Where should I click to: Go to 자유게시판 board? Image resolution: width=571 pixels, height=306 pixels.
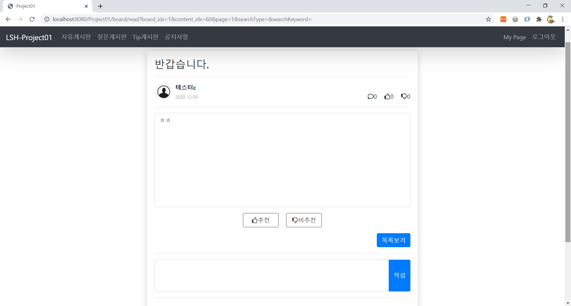pos(76,37)
